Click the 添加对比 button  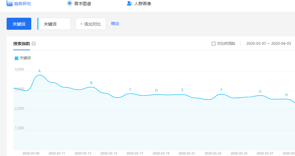tap(91, 24)
